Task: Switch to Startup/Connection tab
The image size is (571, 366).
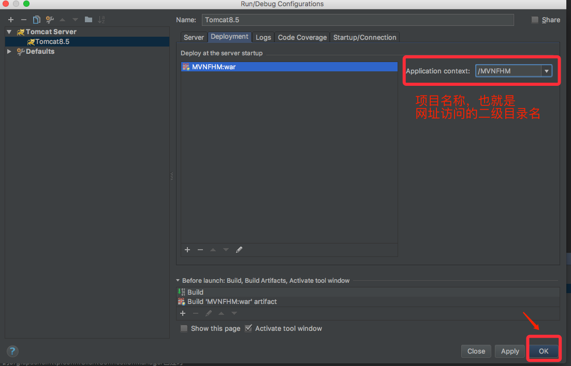Action: tap(364, 37)
